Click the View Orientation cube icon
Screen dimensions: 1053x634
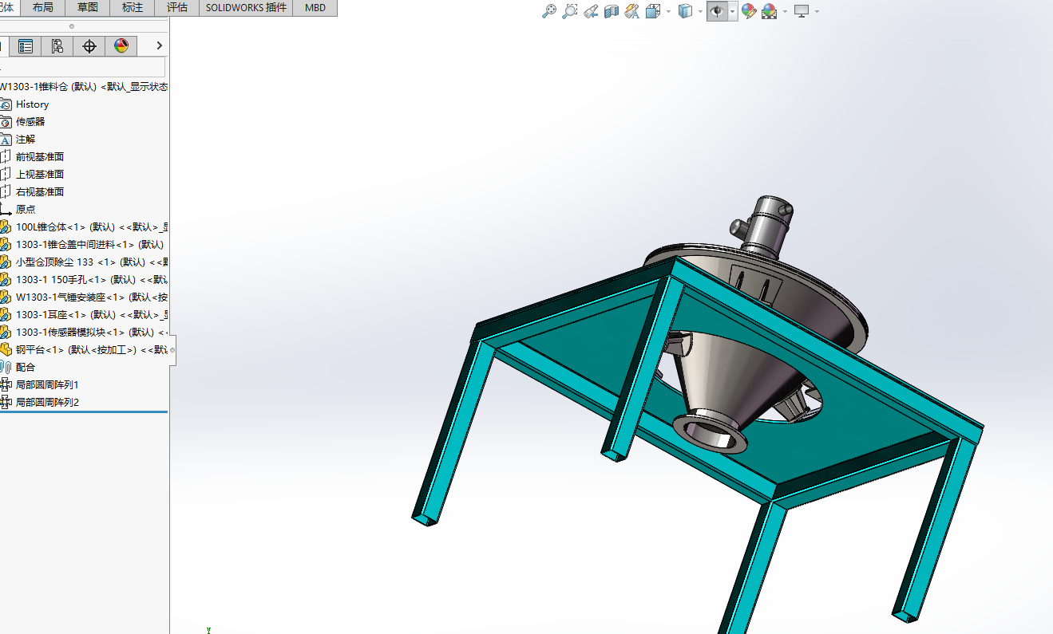(x=652, y=11)
